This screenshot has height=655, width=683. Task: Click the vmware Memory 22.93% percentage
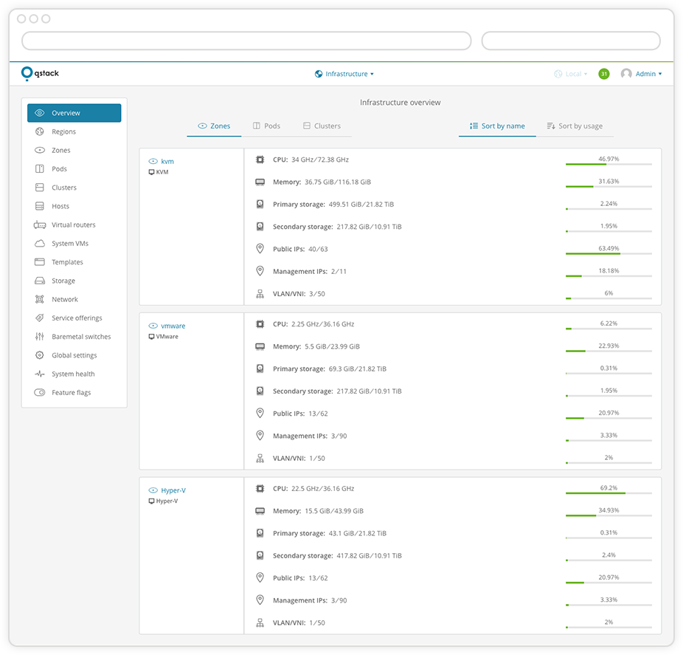tap(609, 346)
